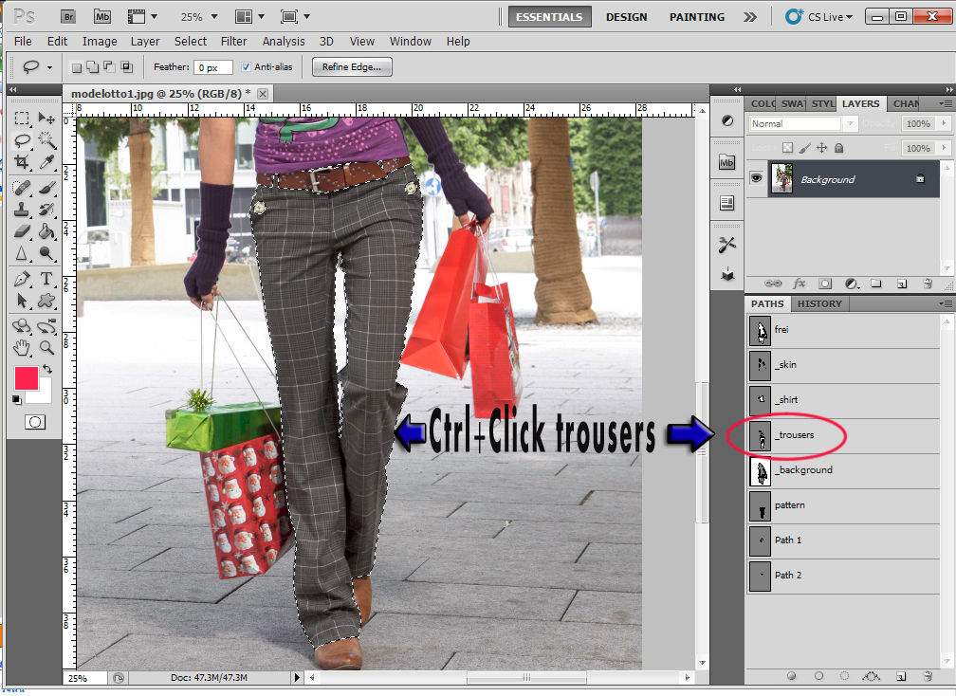Select the Lasso tool in toolbox
This screenshot has width=956, height=696.
[x=22, y=140]
